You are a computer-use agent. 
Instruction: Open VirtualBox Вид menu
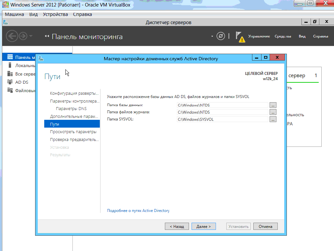tap(33, 14)
